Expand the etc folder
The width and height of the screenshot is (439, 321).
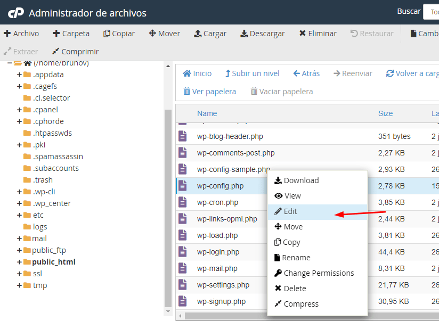[19, 215]
